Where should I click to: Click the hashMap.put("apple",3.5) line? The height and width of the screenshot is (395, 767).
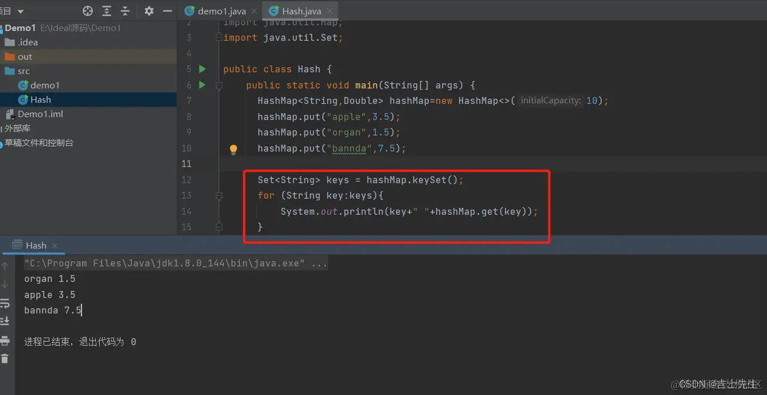[x=329, y=117]
